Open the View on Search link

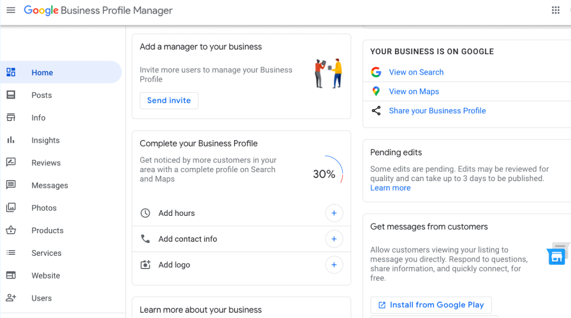pyautogui.click(x=416, y=72)
